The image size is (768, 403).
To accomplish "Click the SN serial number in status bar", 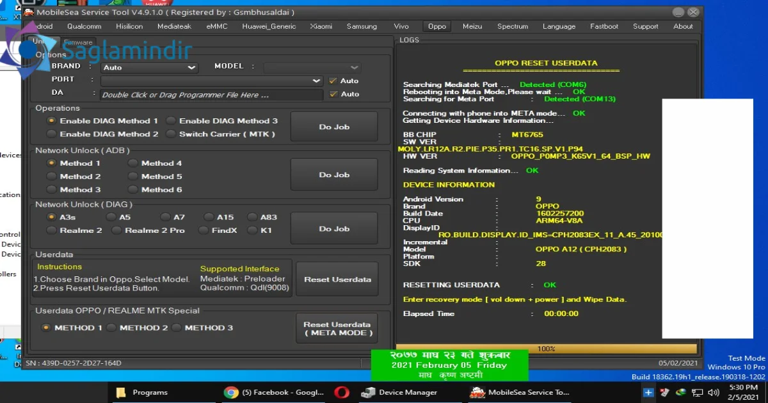I will (74, 363).
